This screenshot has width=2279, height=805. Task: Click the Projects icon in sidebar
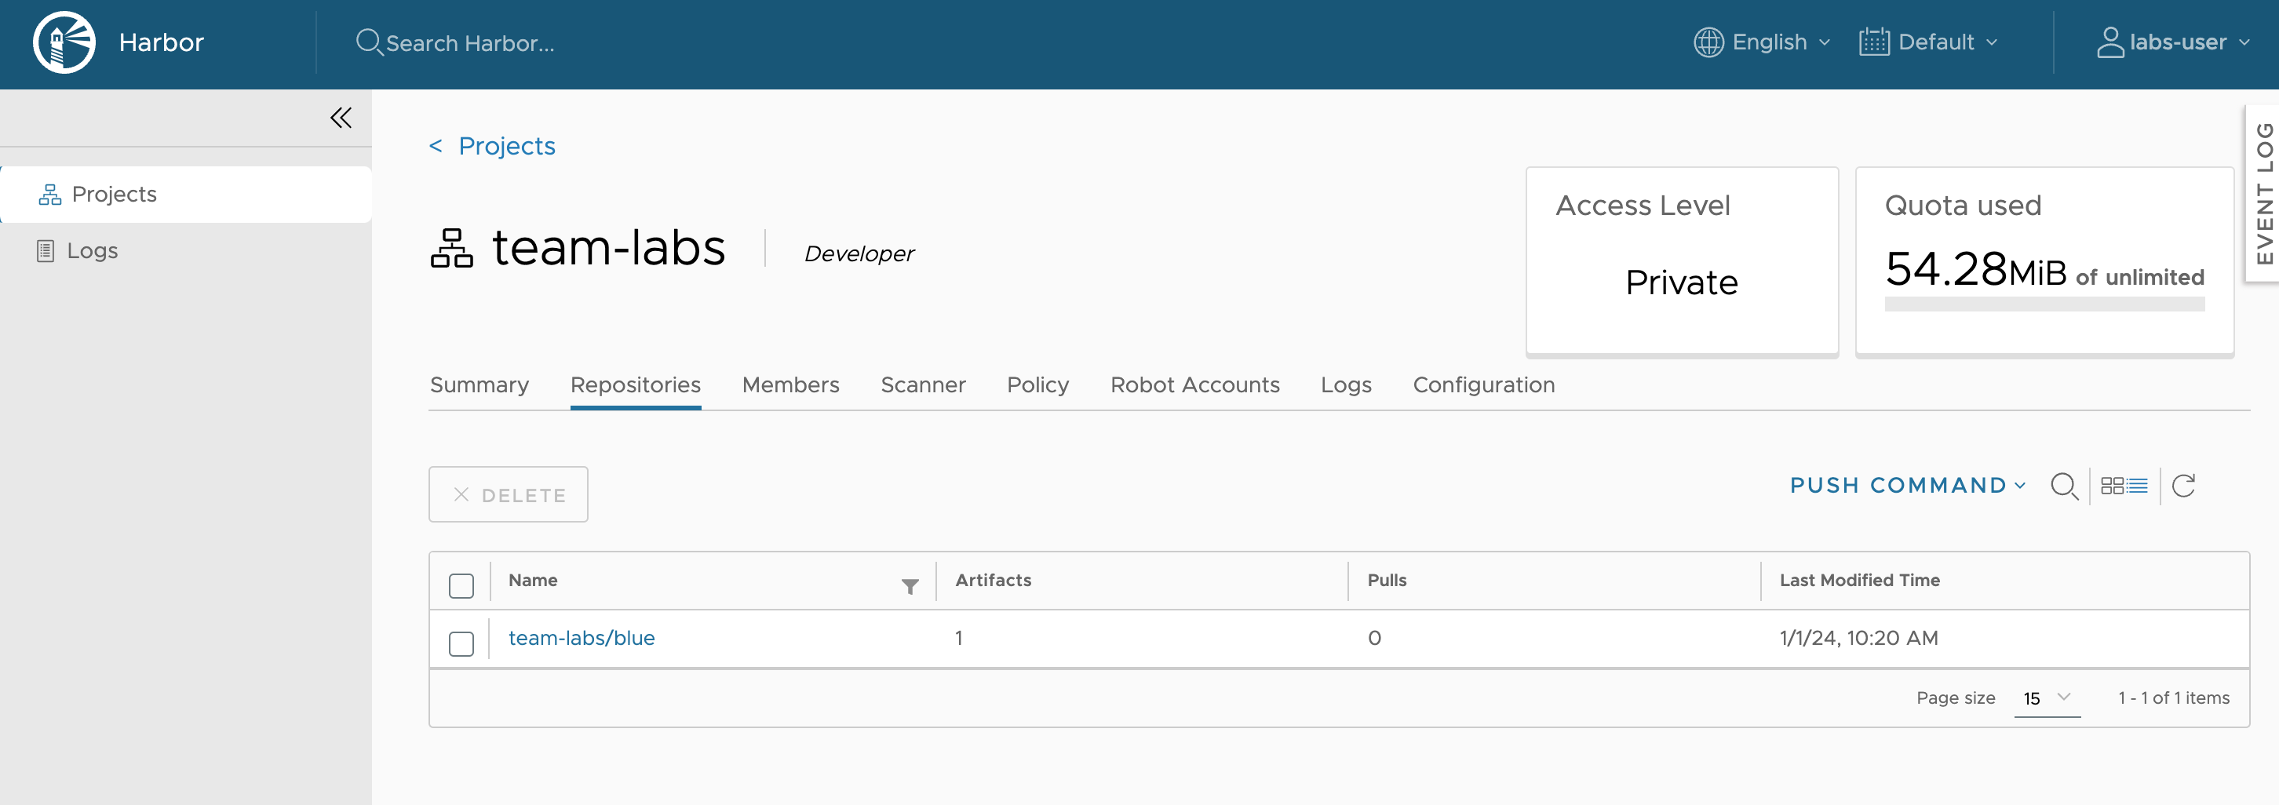click(49, 195)
